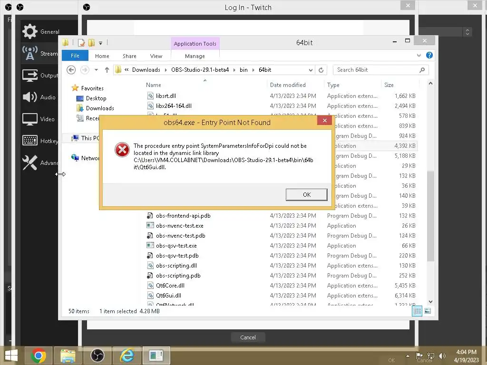Switch to the Home ribbon tab
Viewport: 487px width, 365px height.
pyautogui.click(x=102, y=56)
